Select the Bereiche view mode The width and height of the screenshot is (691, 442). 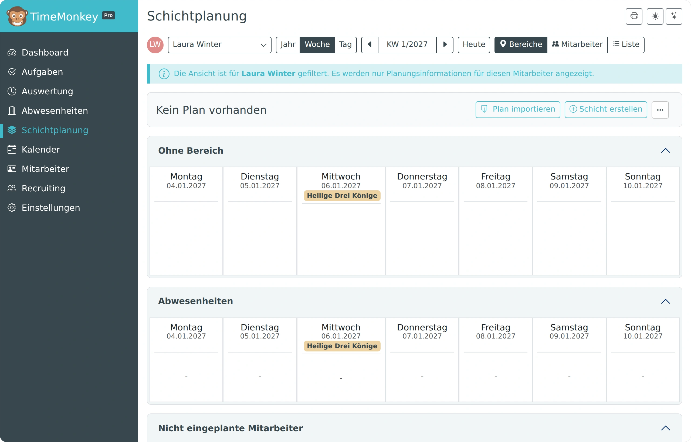coord(521,45)
